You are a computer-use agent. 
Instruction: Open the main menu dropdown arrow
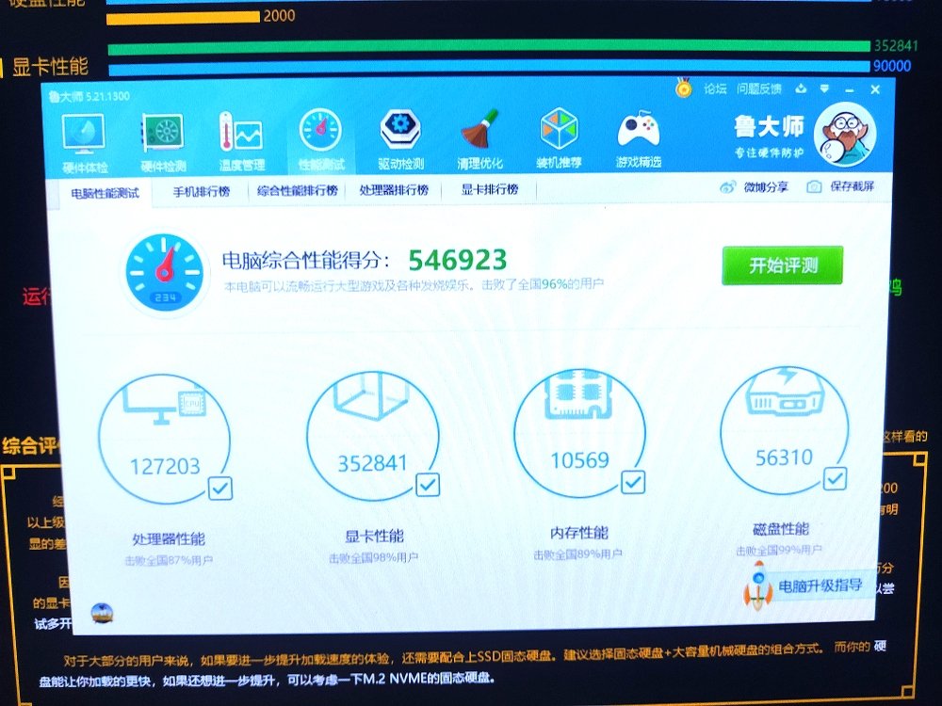824,88
